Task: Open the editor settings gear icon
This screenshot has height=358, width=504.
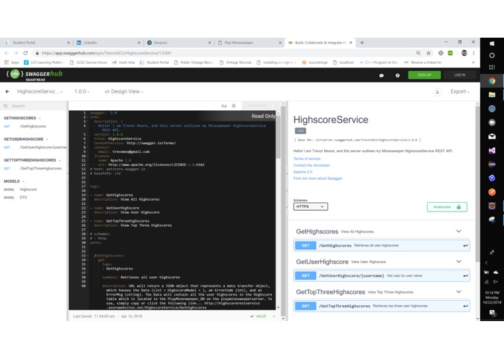Action: pyautogui.click(x=234, y=106)
